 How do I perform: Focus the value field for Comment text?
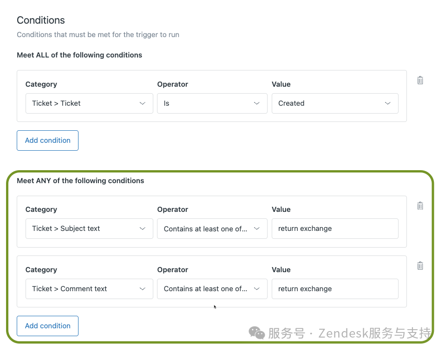pos(334,289)
